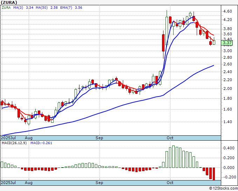Click the 3.80 price axis label
This screenshot has width=238, height=191.
pyautogui.click(x=227, y=29)
